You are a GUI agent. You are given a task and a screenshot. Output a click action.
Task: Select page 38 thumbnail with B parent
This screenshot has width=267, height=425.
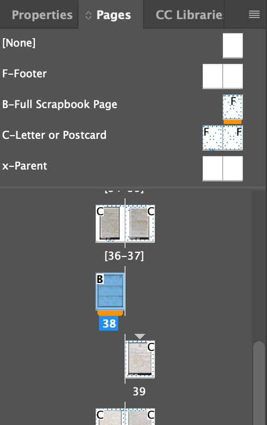(110, 291)
